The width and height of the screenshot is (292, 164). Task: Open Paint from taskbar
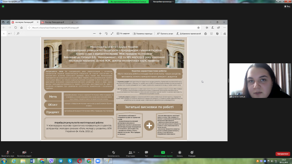point(108,161)
